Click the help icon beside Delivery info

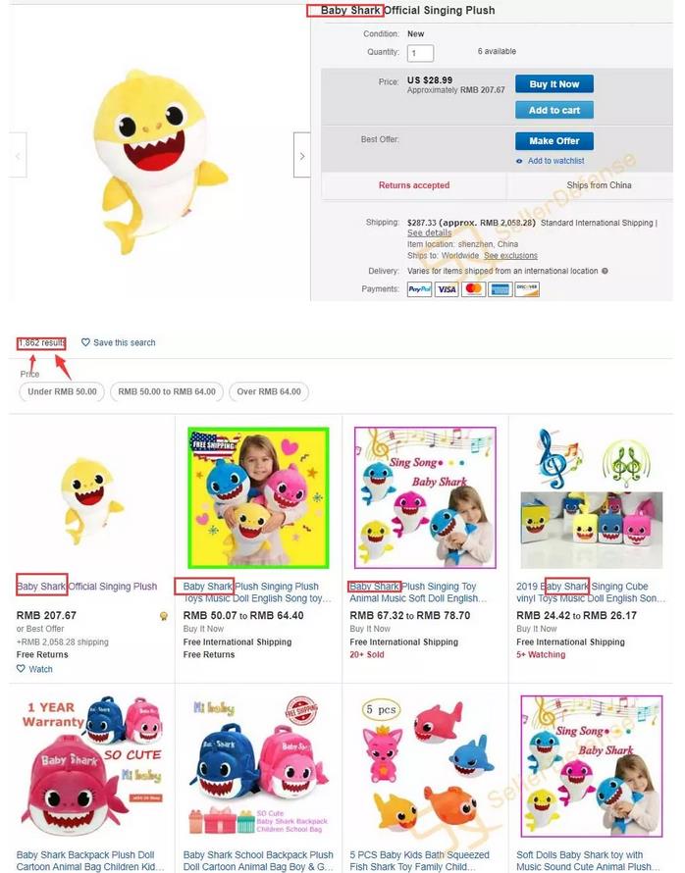(605, 271)
